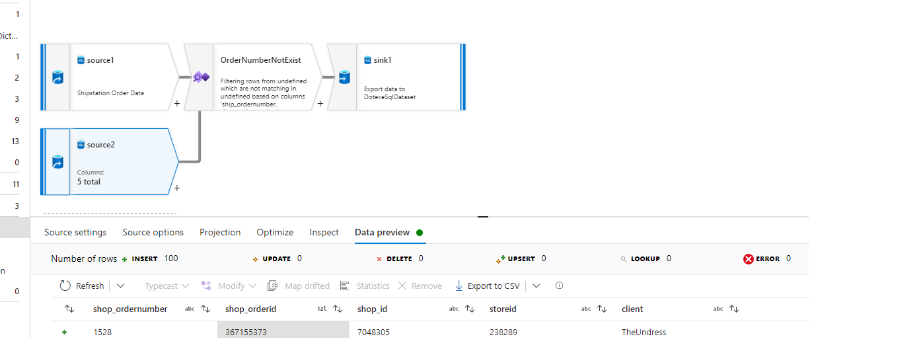The image size is (919, 357).
Task: Click the Statistics button
Action: [x=365, y=286]
